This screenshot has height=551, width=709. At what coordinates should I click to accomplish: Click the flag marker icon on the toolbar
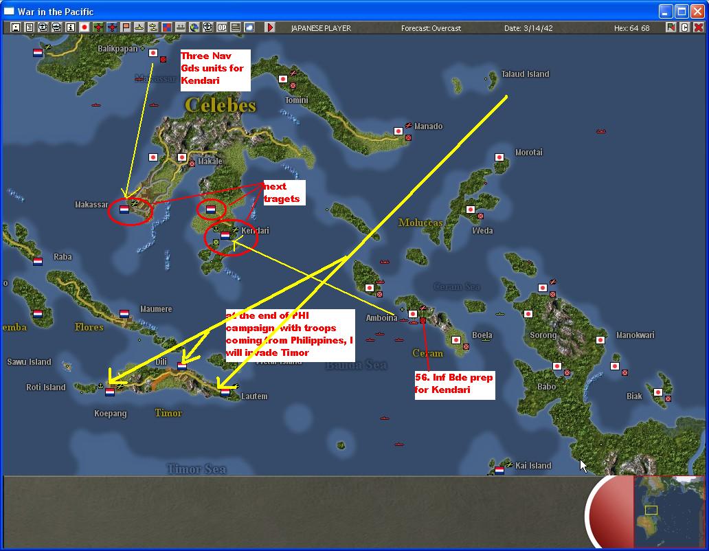tap(126, 28)
